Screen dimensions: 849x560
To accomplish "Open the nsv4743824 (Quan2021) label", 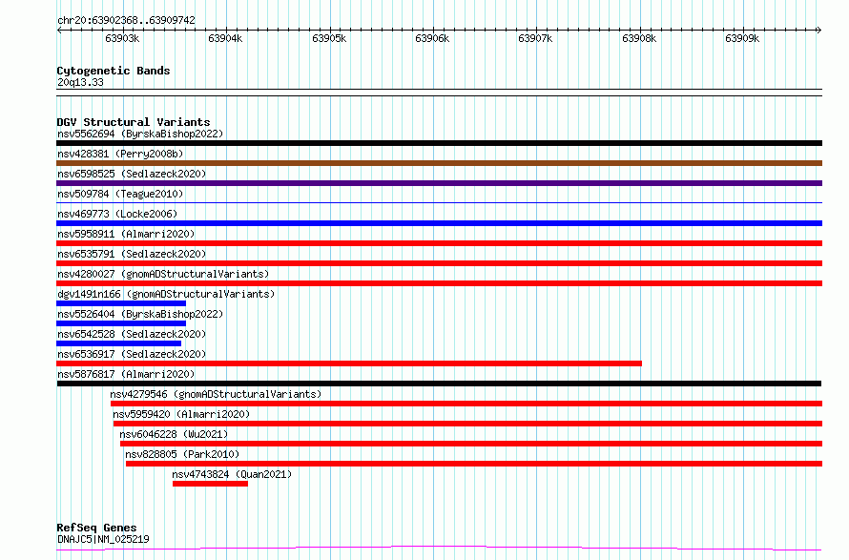I will pos(232,474).
